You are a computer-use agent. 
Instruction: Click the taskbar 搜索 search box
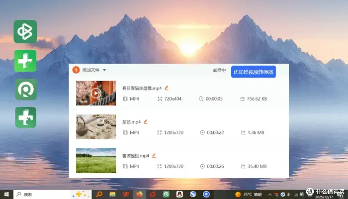(53, 194)
